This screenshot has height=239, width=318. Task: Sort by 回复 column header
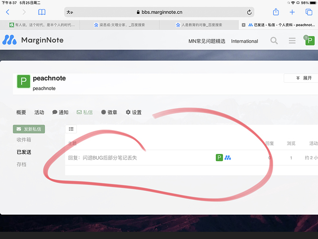pos(269,143)
